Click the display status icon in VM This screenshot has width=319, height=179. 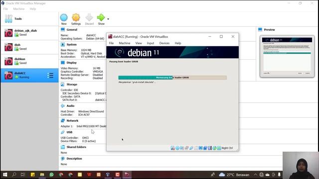click(x=200, y=148)
